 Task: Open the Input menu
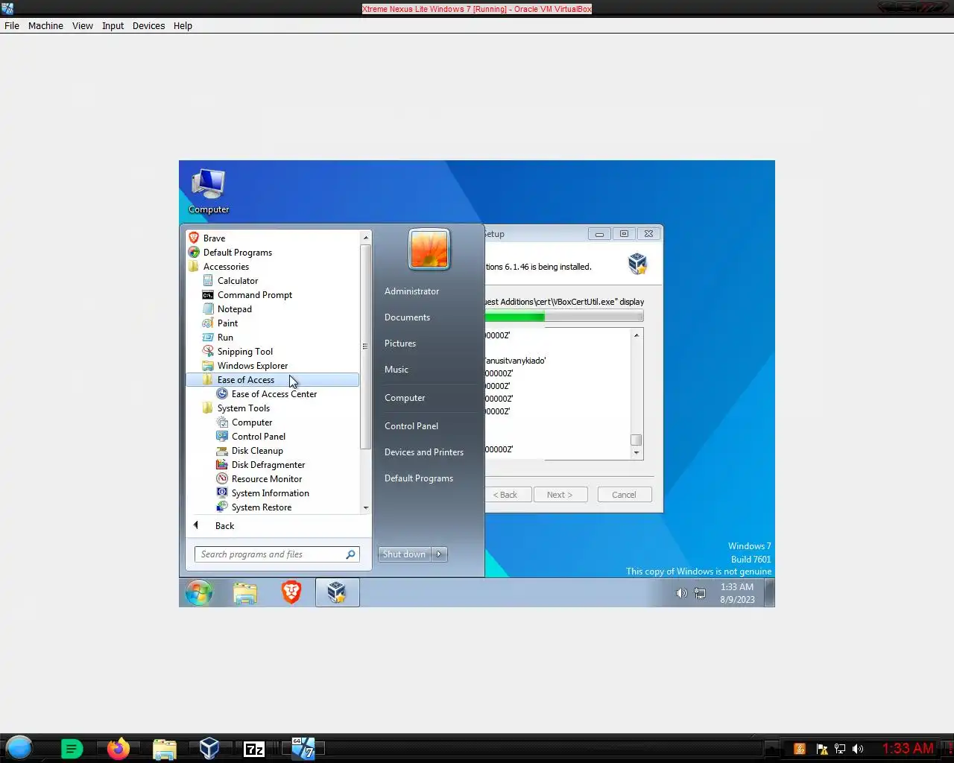(113, 25)
